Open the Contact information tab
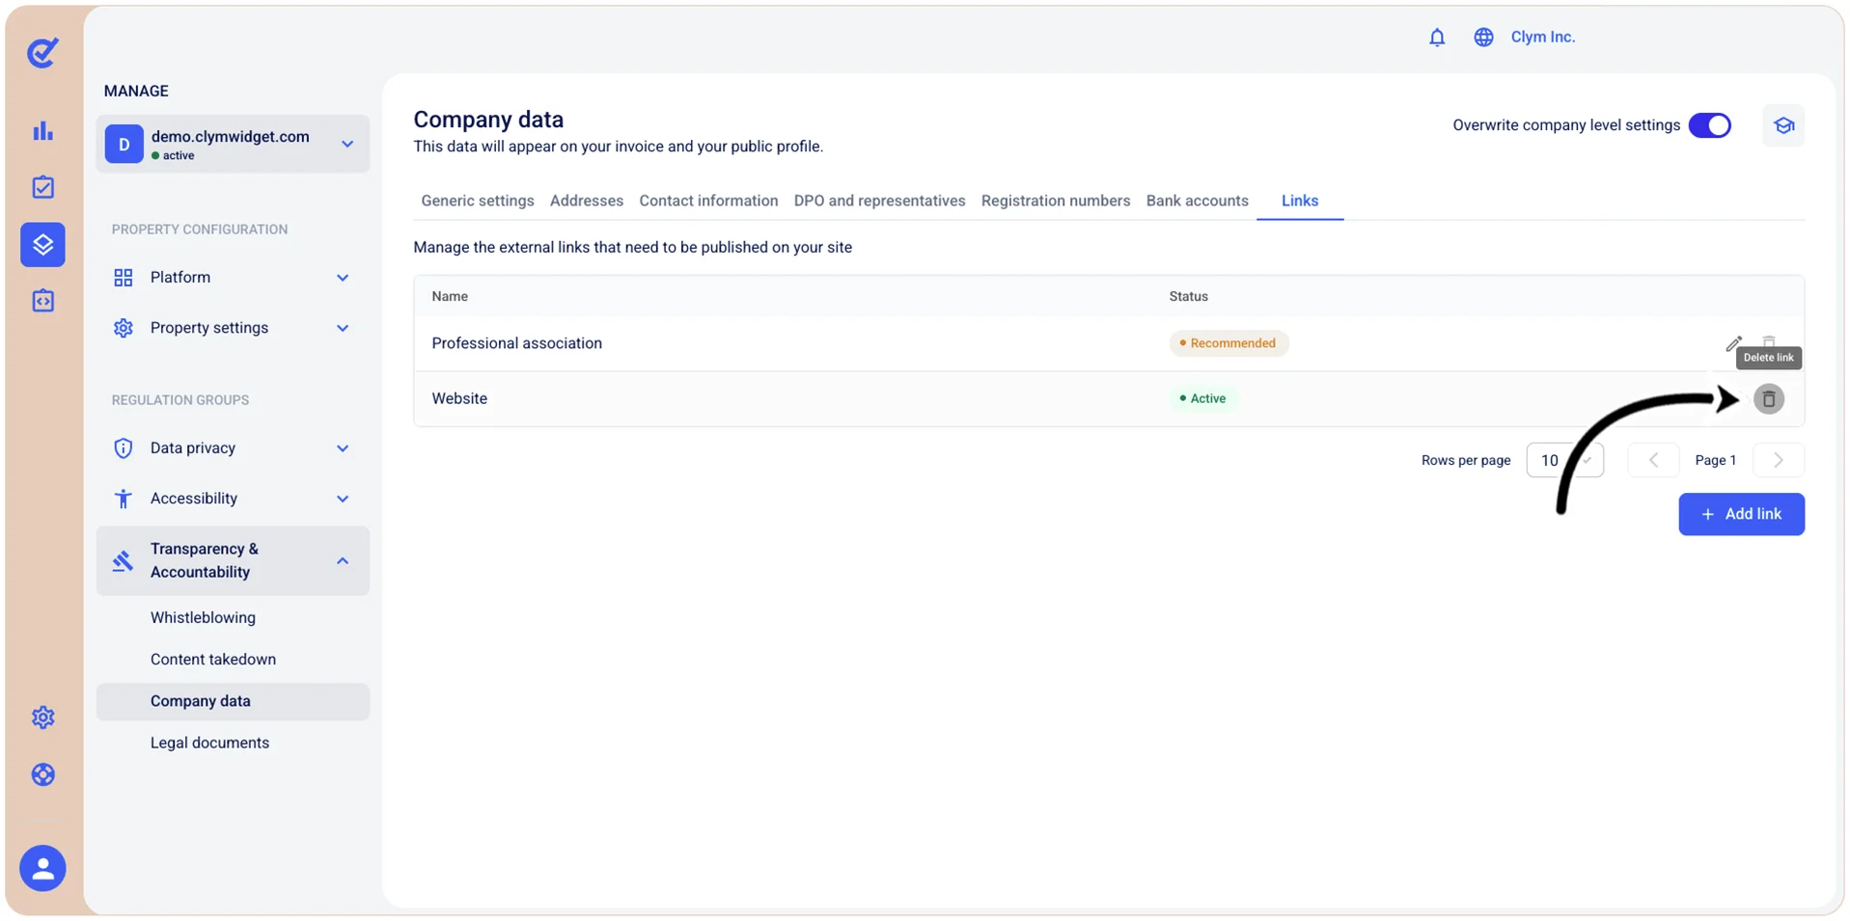 (x=708, y=201)
